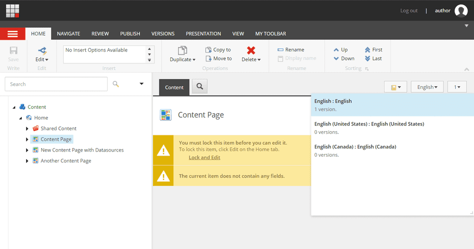Open the red hamburger Sitecore menu
The height and width of the screenshot is (249, 474).
pyautogui.click(x=13, y=34)
